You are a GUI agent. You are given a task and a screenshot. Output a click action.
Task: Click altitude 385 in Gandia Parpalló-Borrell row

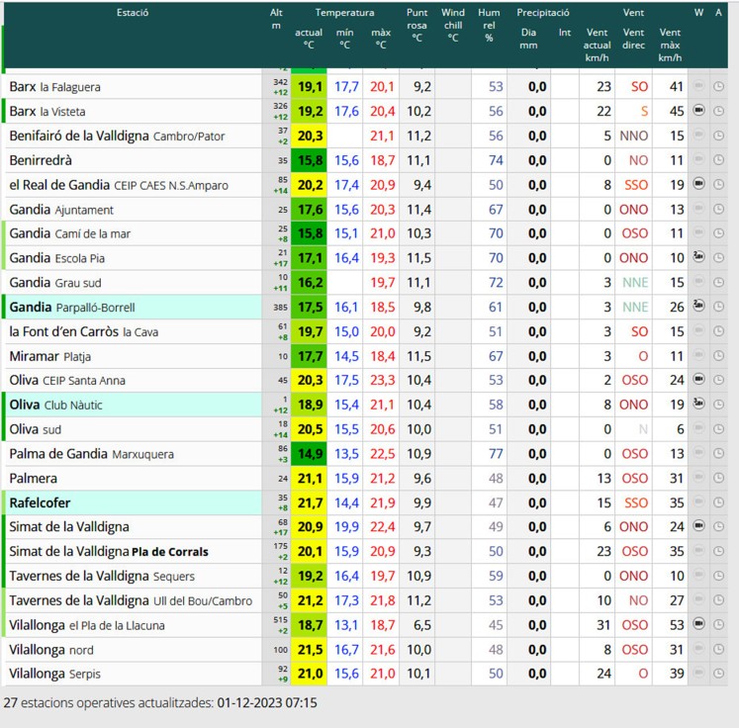point(280,308)
